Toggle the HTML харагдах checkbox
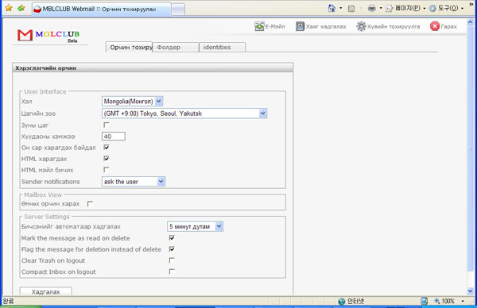Screen dimensions: 477x308 tap(107, 159)
